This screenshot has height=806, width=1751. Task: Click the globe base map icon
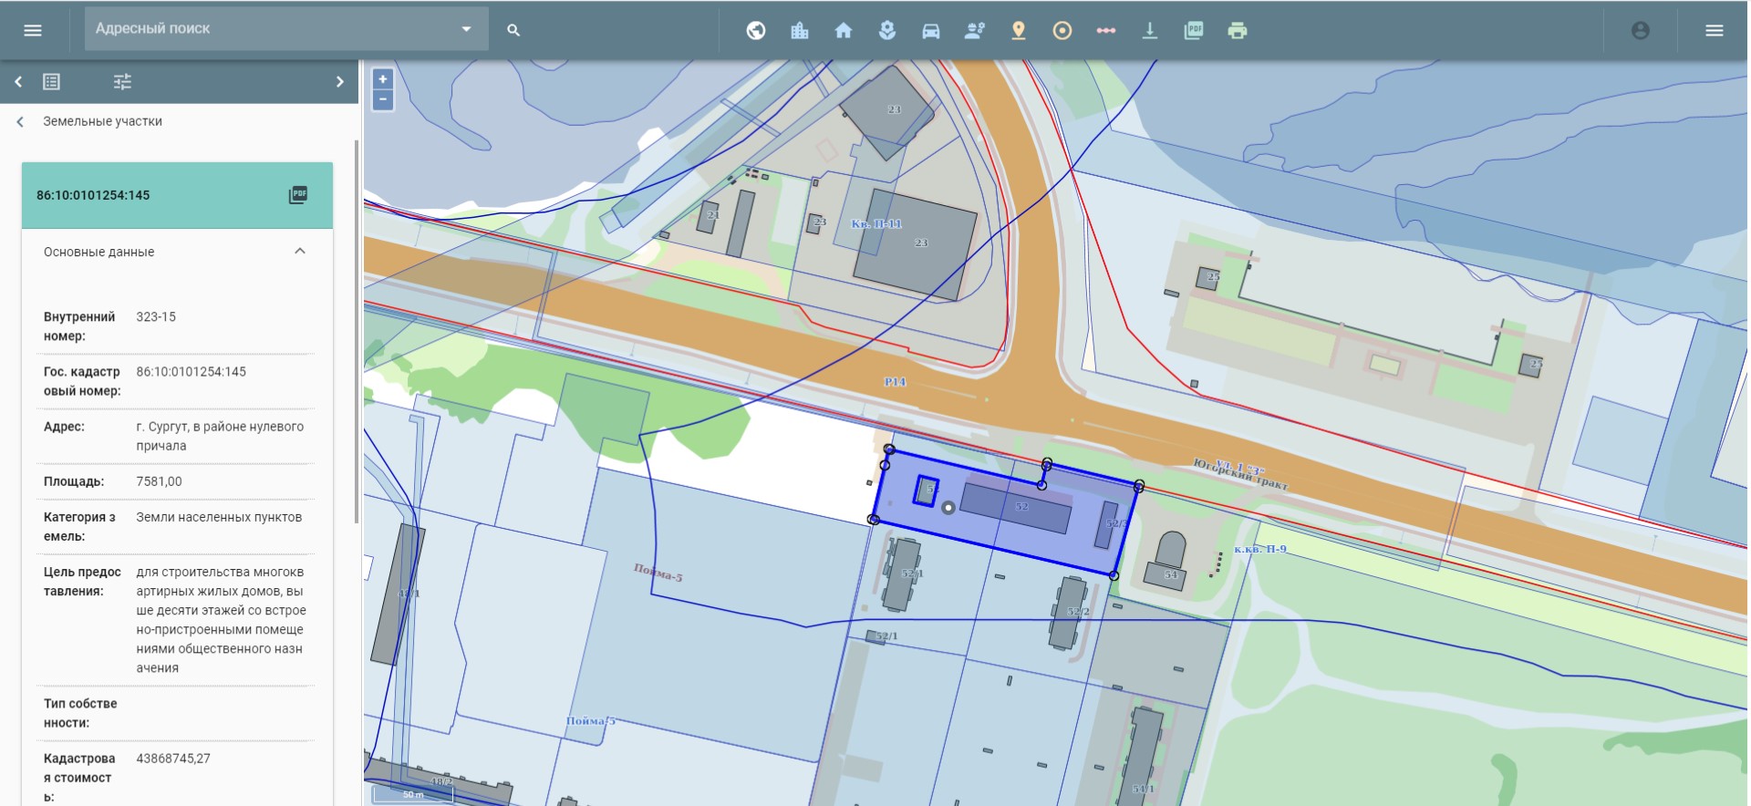[x=756, y=31]
